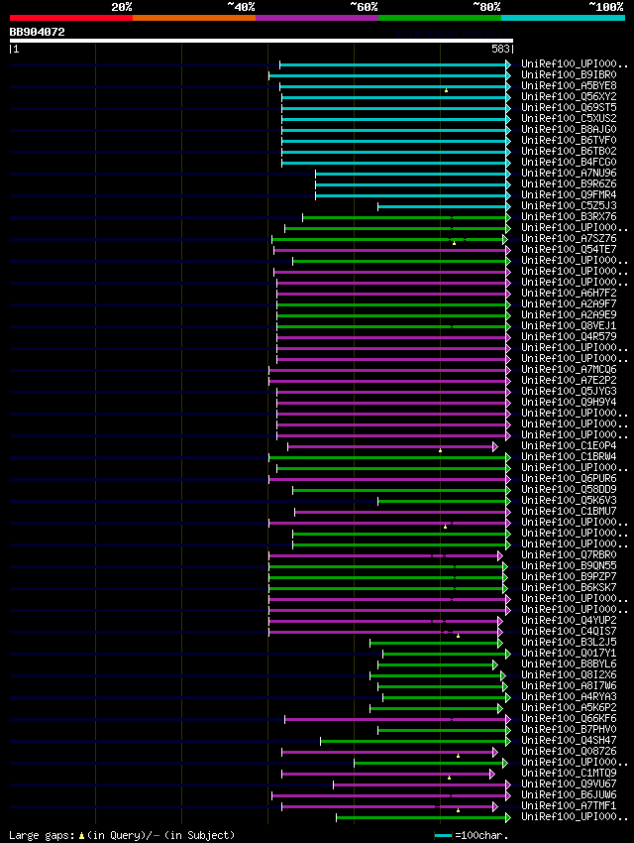Select the UniRef100_A4RYA3 label
Image resolution: width=634 pixels, height=843 pixels.
pyautogui.click(x=569, y=697)
